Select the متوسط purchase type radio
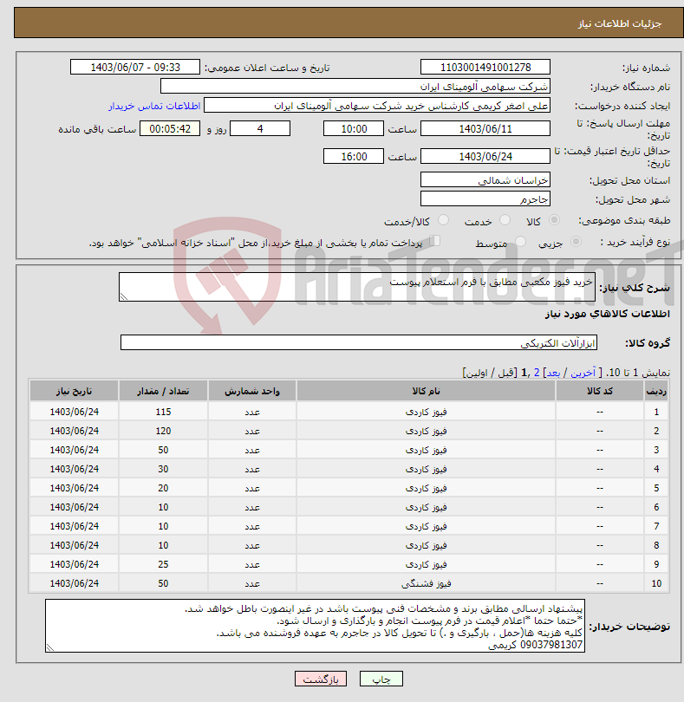Viewport: 684px width, 702px height. coord(520,242)
